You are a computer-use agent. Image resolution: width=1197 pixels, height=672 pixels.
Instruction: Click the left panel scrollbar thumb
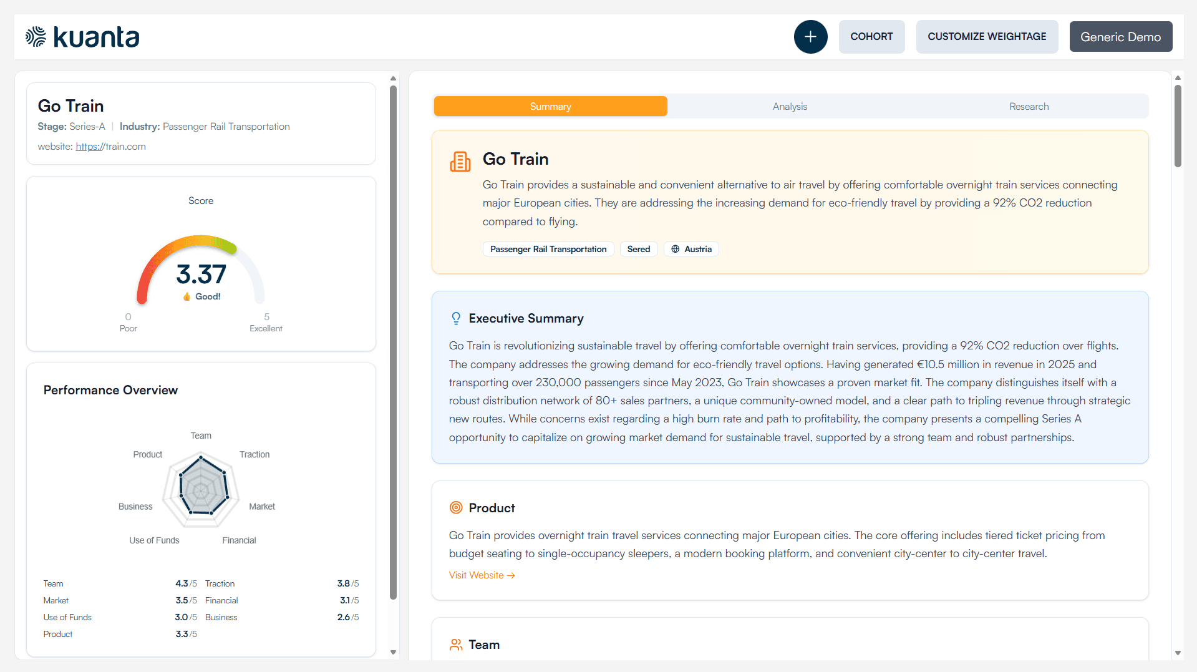pyautogui.click(x=393, y=343)
